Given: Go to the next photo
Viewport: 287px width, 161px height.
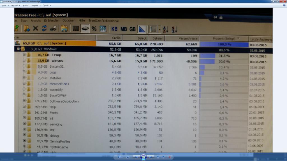Looking at the screenshot, I should [151, 157].
